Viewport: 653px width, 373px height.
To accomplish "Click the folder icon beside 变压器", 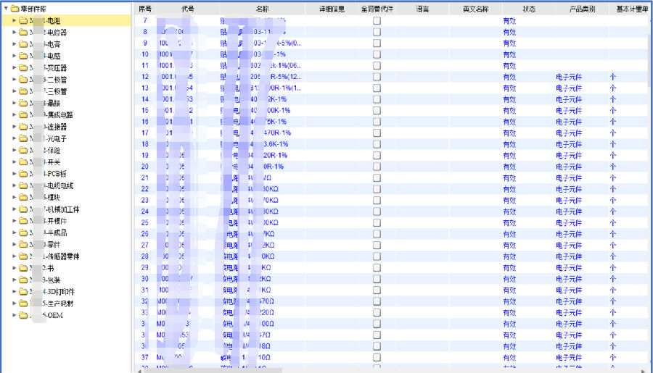I will (23, 67).
